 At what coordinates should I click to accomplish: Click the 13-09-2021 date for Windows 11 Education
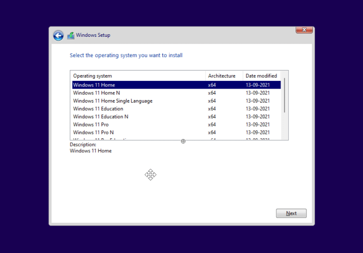[x=257, y=109]
